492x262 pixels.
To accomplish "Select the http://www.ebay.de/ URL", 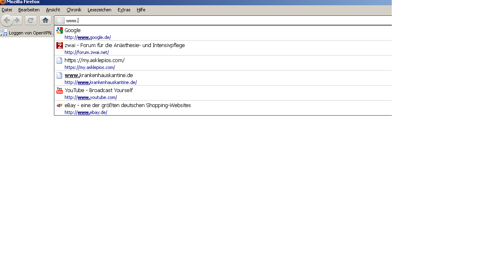I will (x=86, y=112).
